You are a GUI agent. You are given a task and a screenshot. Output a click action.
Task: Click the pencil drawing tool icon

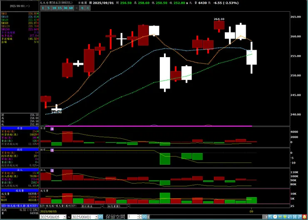pos(299,217)
